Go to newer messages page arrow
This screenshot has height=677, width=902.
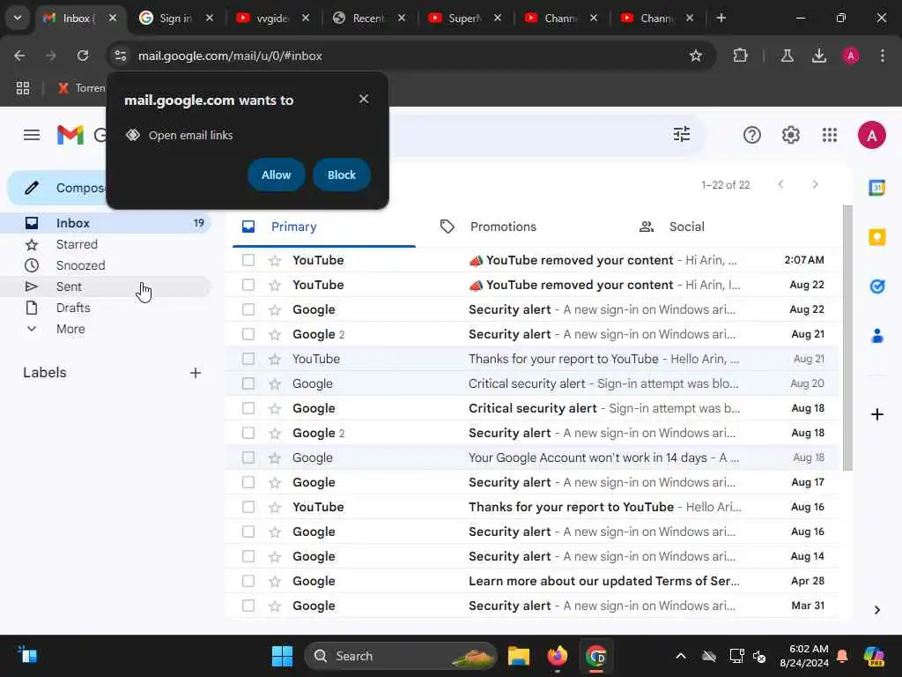(x=780, y=184)
